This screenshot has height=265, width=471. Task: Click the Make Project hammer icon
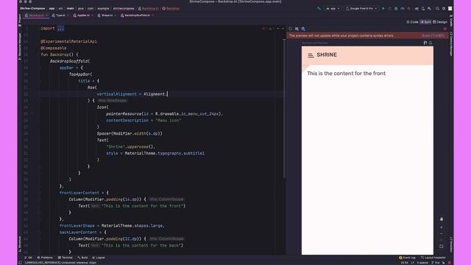click(319, 9)
